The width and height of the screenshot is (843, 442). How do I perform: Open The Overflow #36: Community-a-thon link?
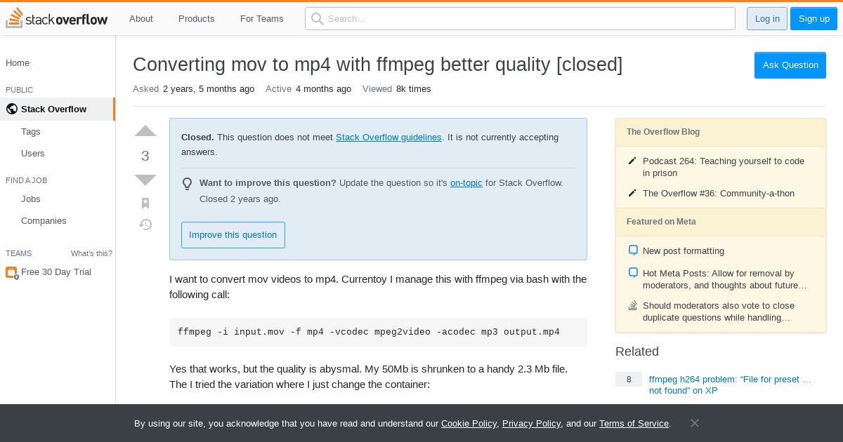coord(719,194)
